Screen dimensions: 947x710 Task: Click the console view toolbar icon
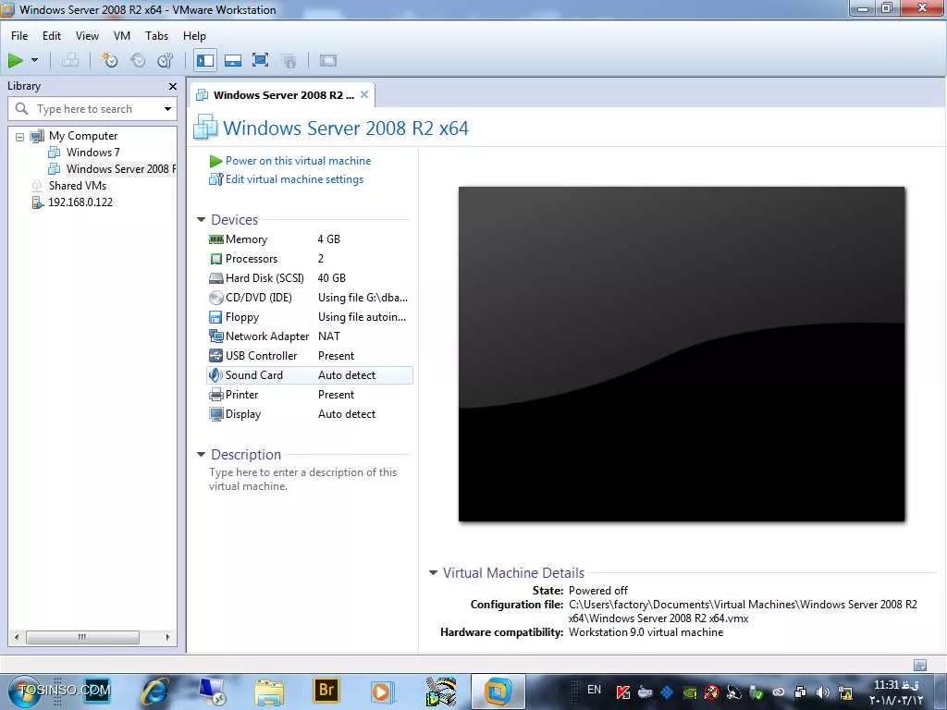(x=328, y=60)
